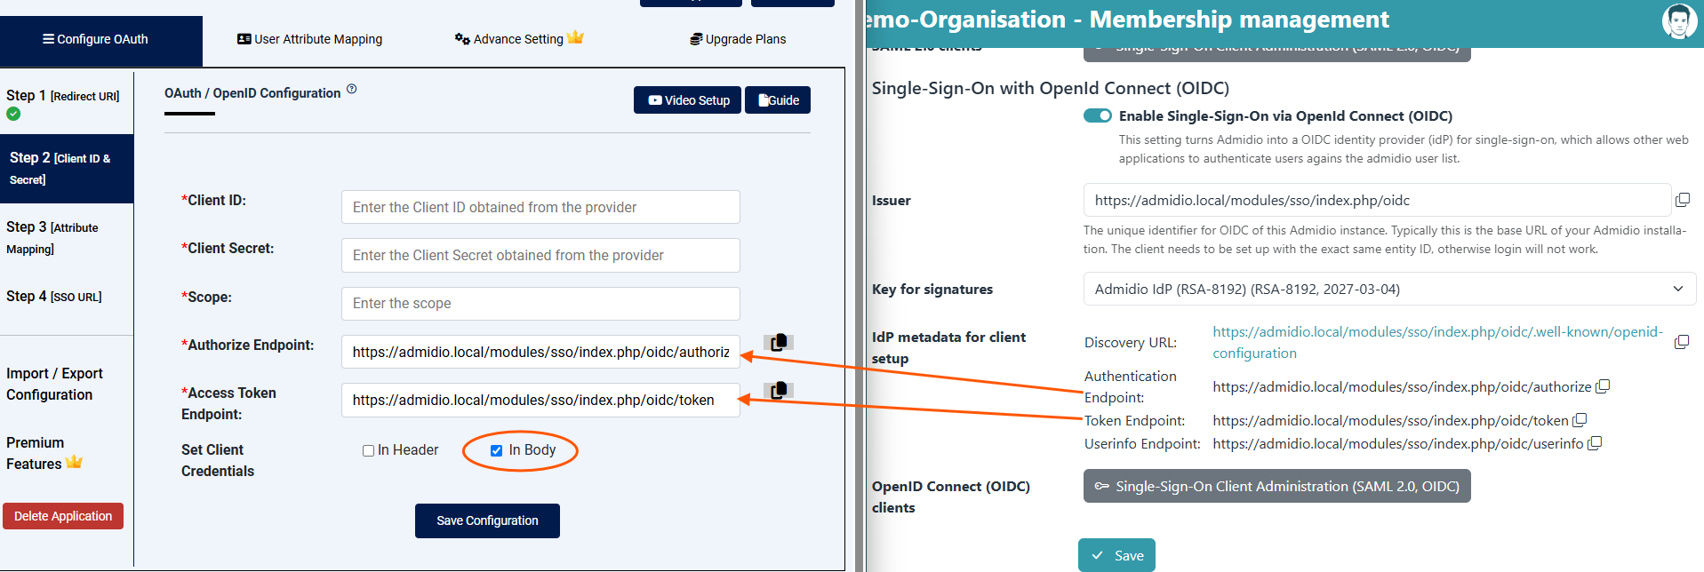Copy the Access Token Endpoint field value

(x=779, y=391)
